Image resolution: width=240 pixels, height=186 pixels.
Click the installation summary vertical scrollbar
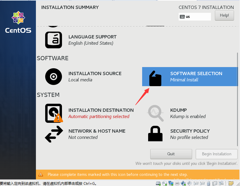point(237,99)
